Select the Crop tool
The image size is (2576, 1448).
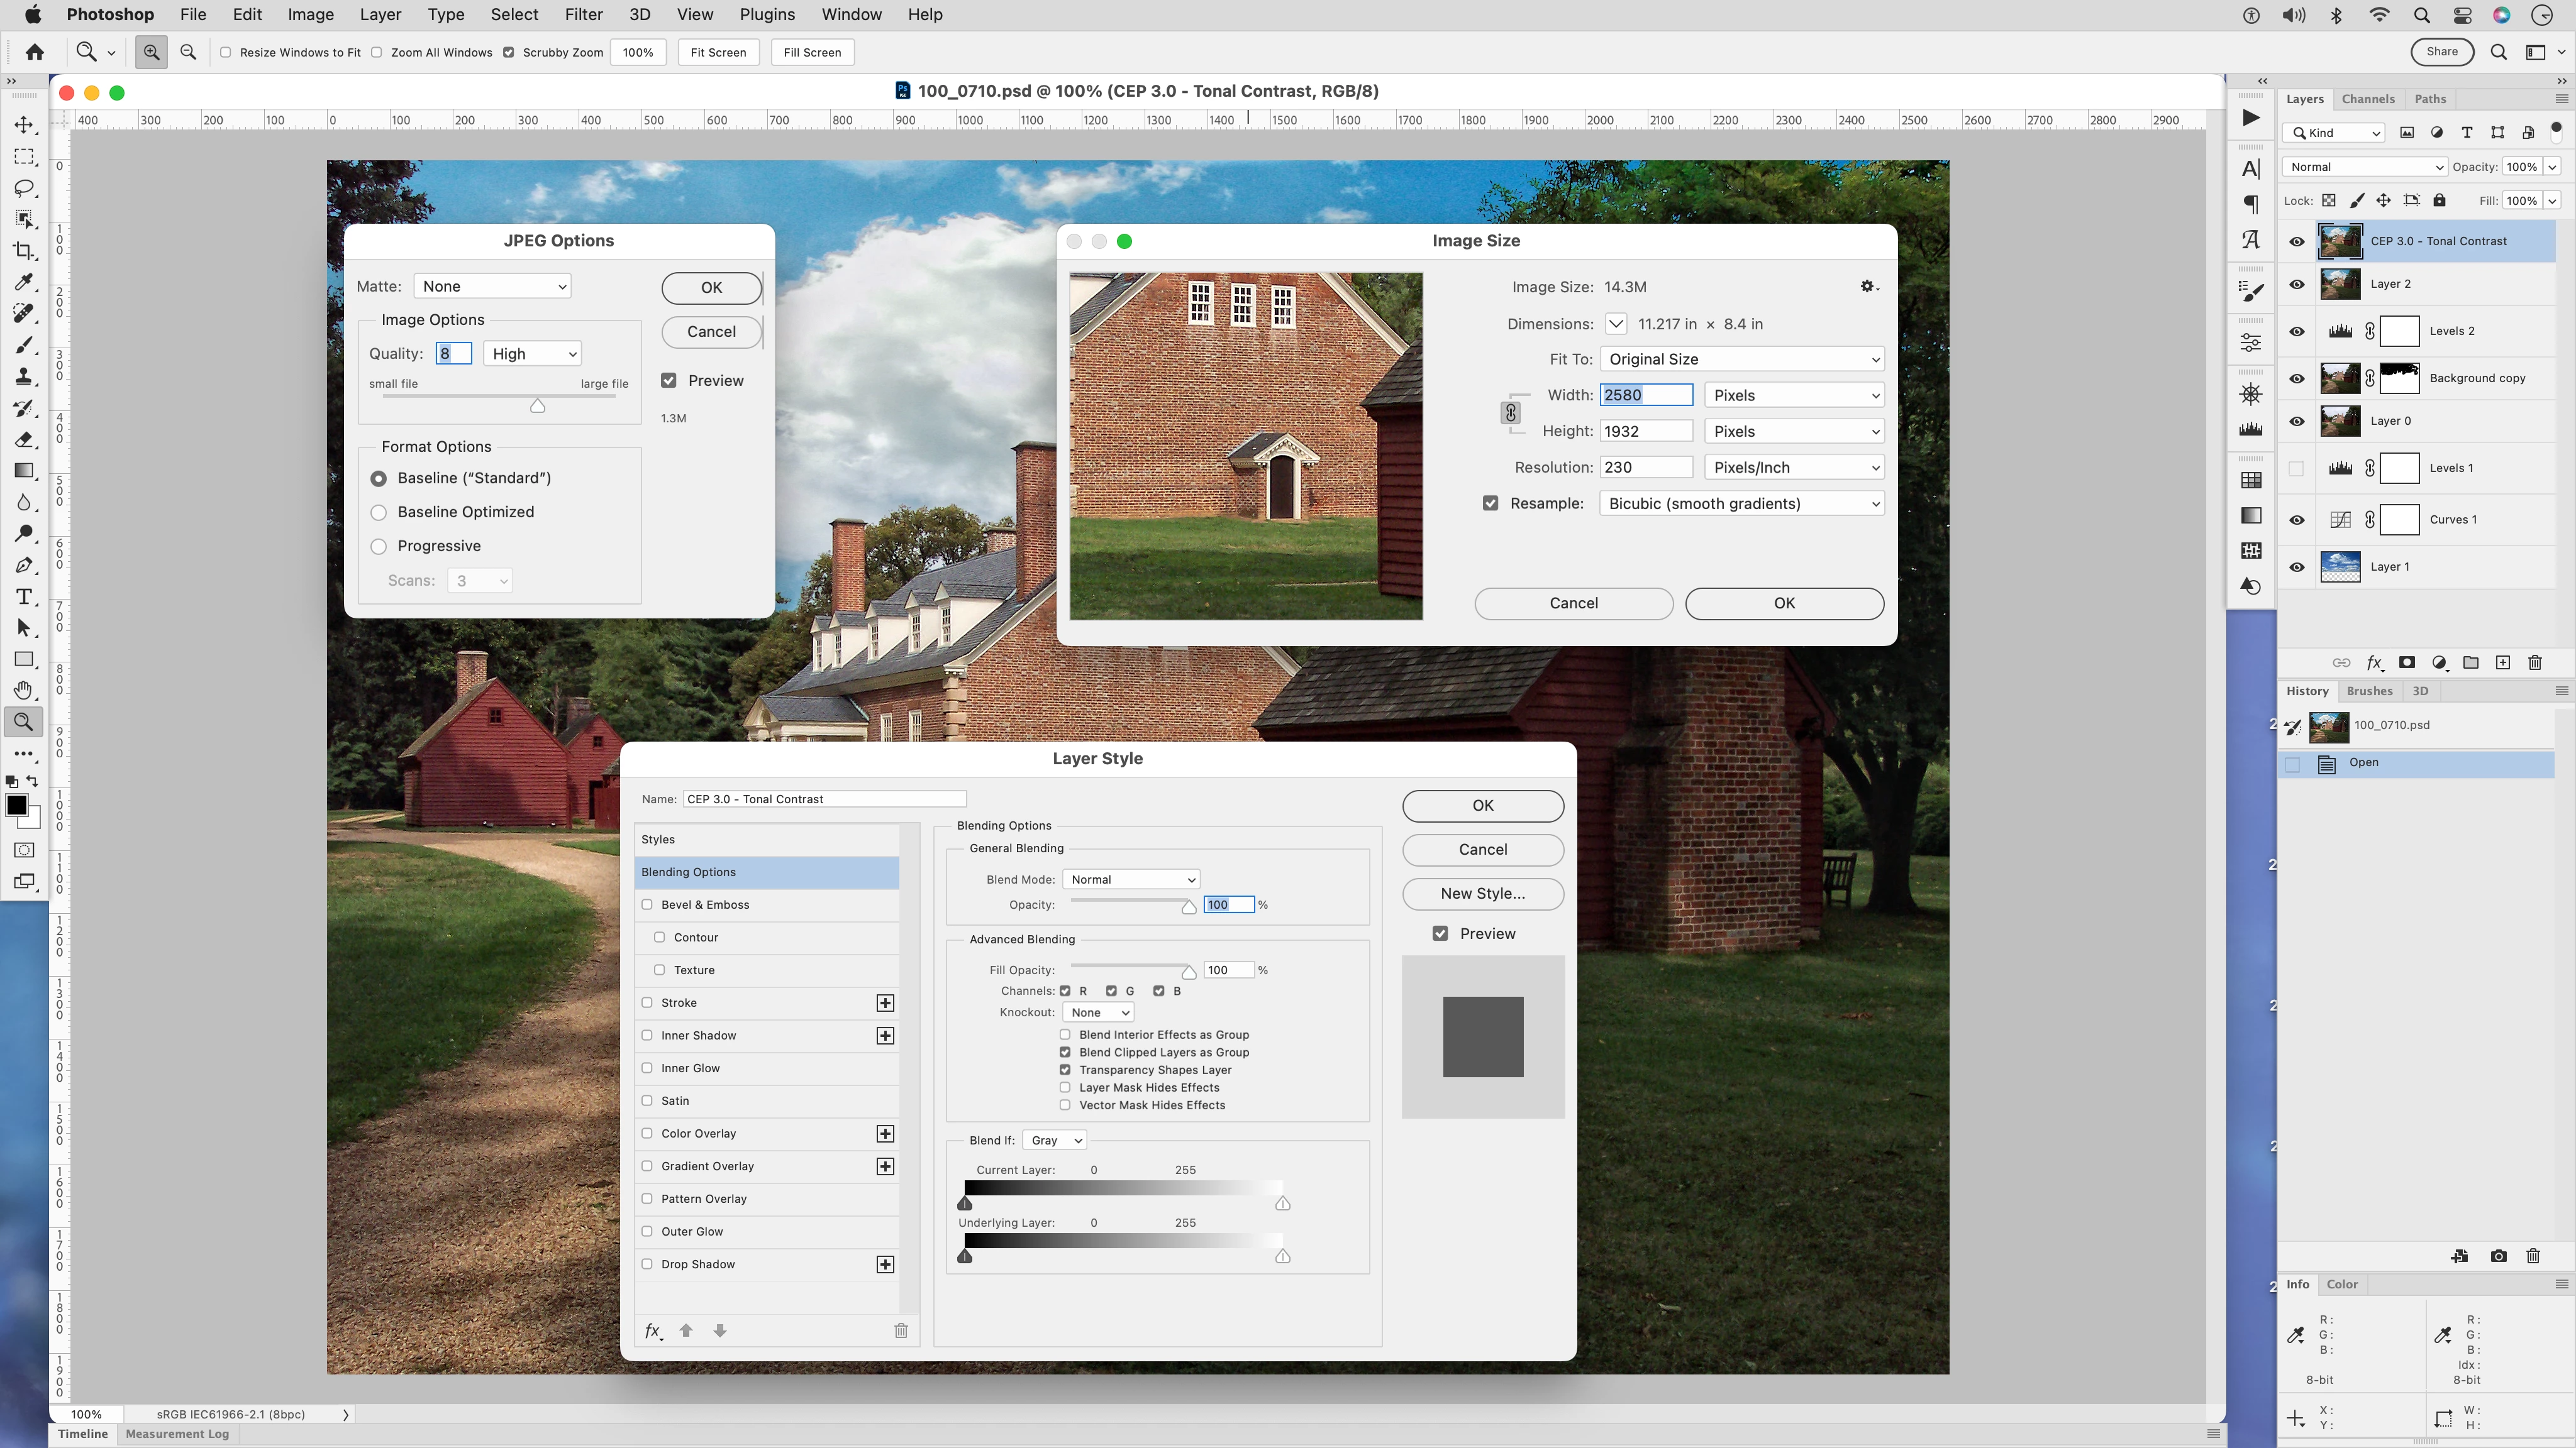(24, 251)
